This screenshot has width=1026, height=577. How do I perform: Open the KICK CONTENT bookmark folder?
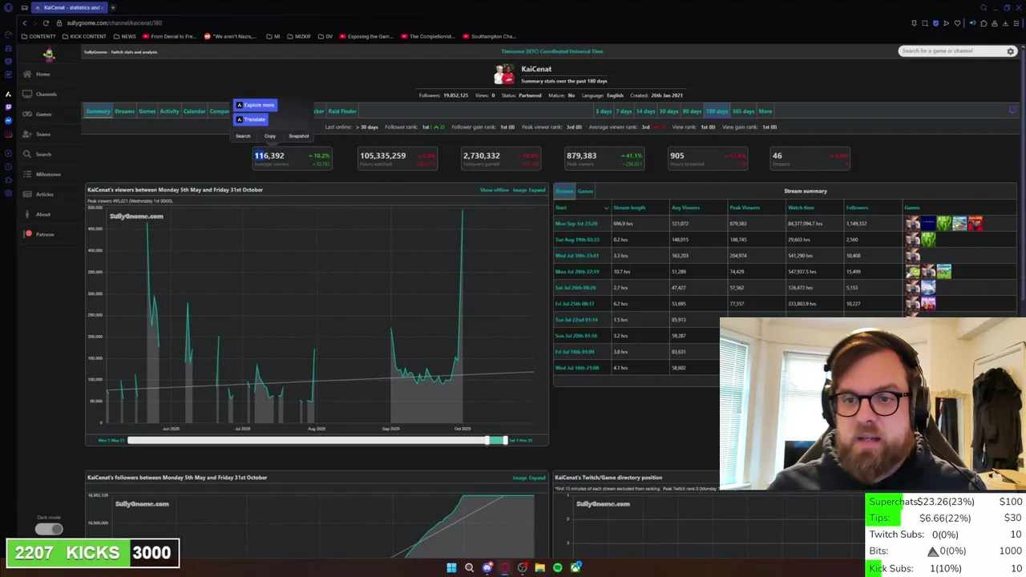coord(84,37)
